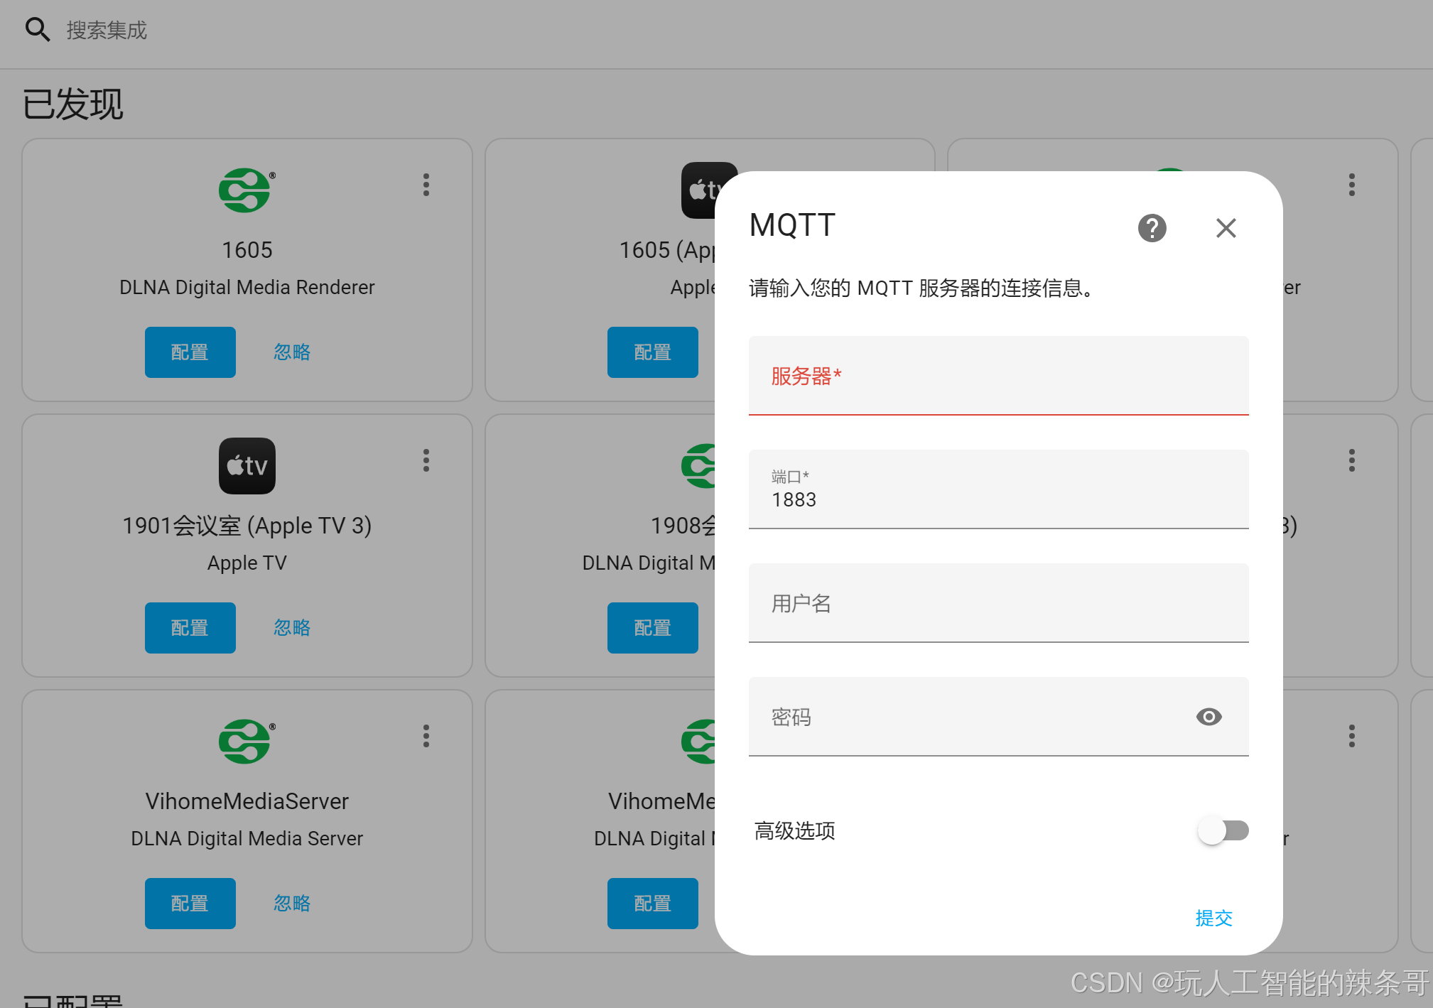Click the 端口 port field showing 1883

998,490
